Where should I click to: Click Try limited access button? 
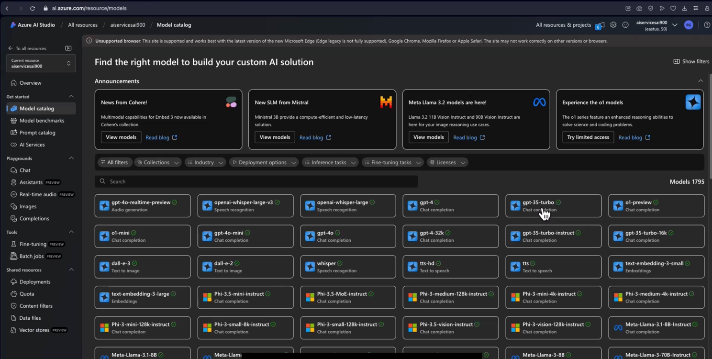(588, 137)
